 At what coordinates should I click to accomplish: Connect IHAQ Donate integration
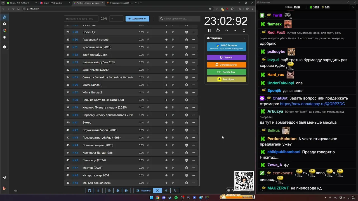click(227, 47)
